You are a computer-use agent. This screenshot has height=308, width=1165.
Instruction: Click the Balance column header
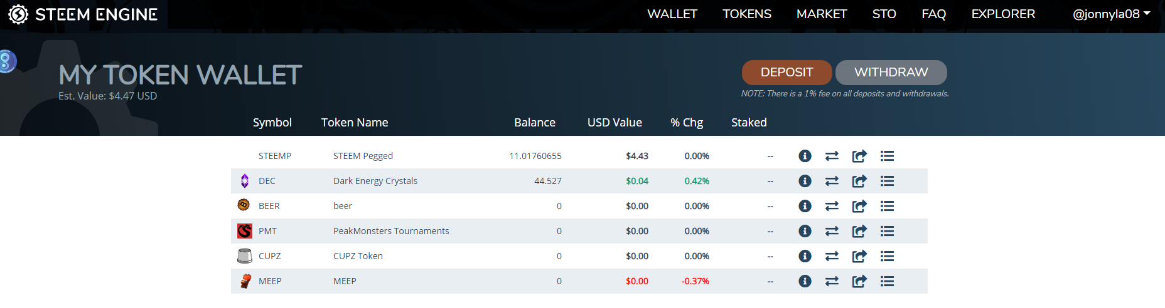tap(535, 123)
